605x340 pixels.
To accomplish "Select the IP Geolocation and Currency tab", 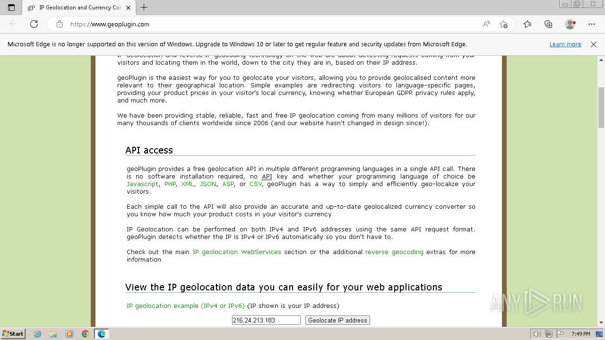I will 79,8.
